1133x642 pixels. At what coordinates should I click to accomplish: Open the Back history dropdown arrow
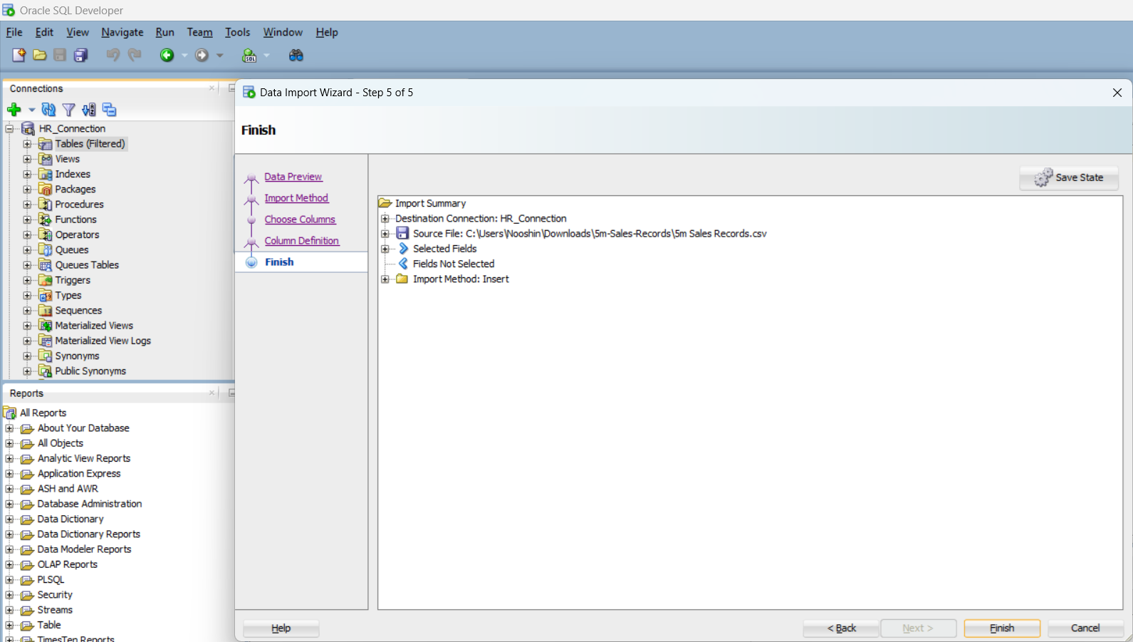click(184, 55)
